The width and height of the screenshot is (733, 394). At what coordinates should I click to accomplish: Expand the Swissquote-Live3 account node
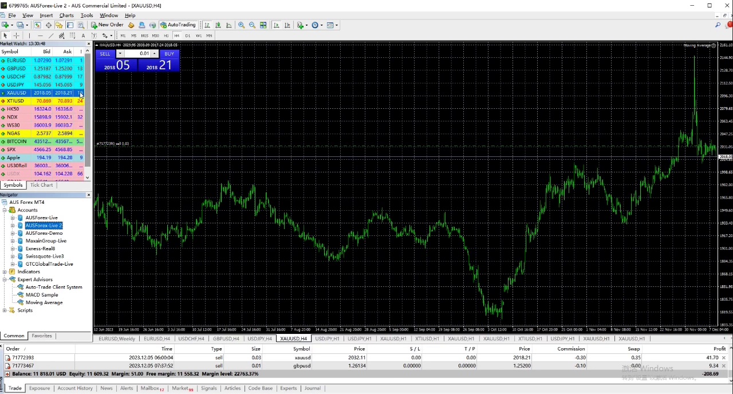(x=13, y=257)
